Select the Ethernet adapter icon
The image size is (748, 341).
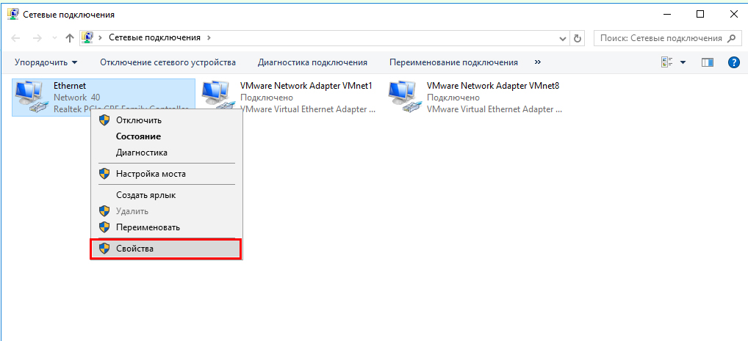(31, 95)
